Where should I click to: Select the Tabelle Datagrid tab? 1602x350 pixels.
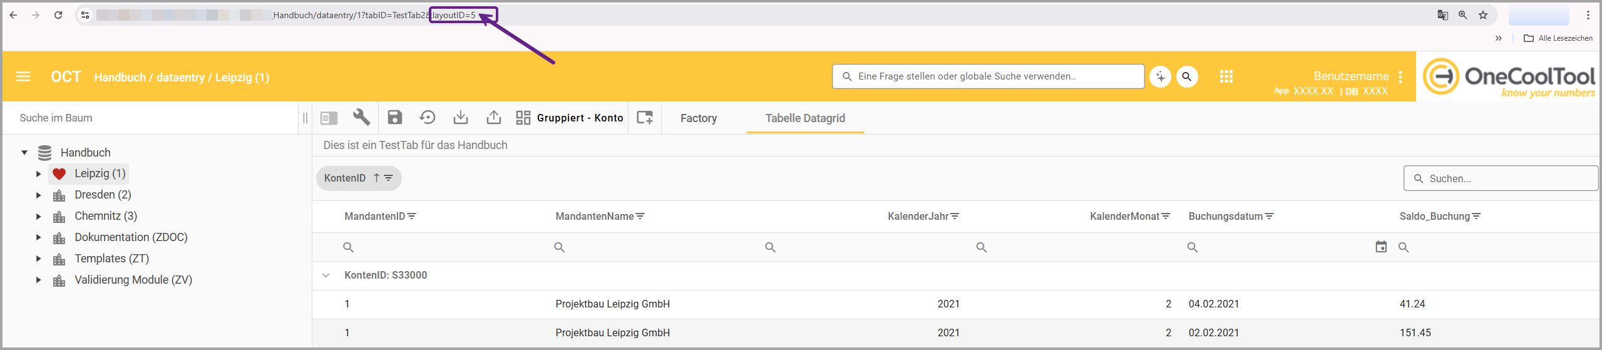pyautogui.click(x=804, y=118)
